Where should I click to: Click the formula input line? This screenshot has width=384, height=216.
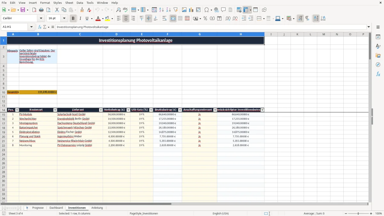(211, 27)
